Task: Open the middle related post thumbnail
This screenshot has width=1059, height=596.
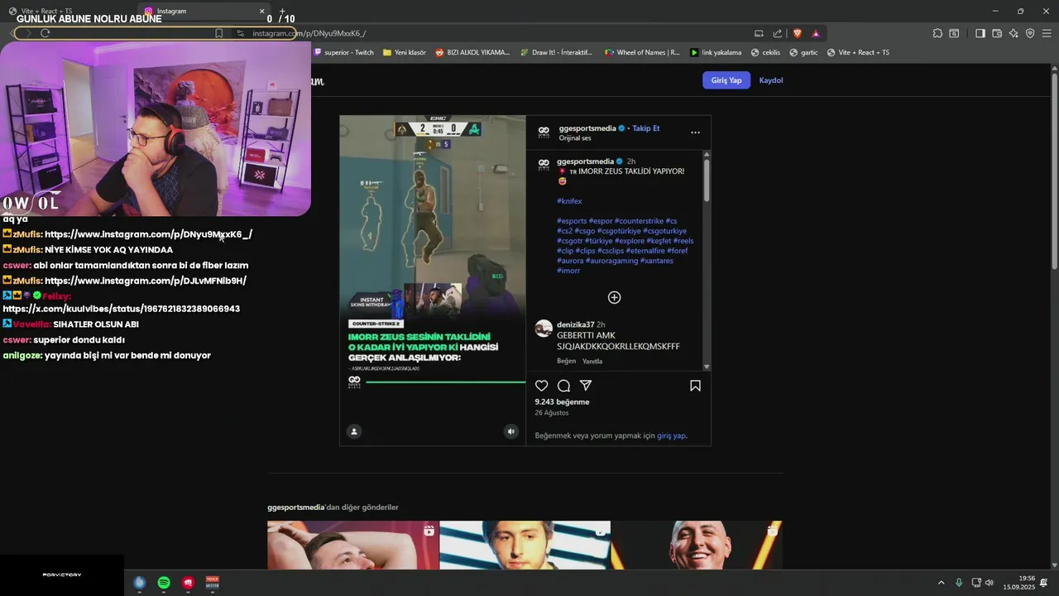Action: [525, 545]
